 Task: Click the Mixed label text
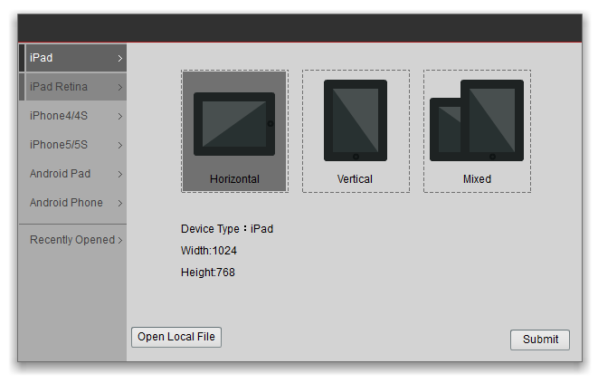477,179
